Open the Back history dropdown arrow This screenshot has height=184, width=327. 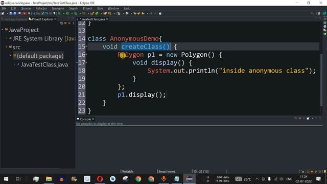pyautogui.click(x=147, y=13)
